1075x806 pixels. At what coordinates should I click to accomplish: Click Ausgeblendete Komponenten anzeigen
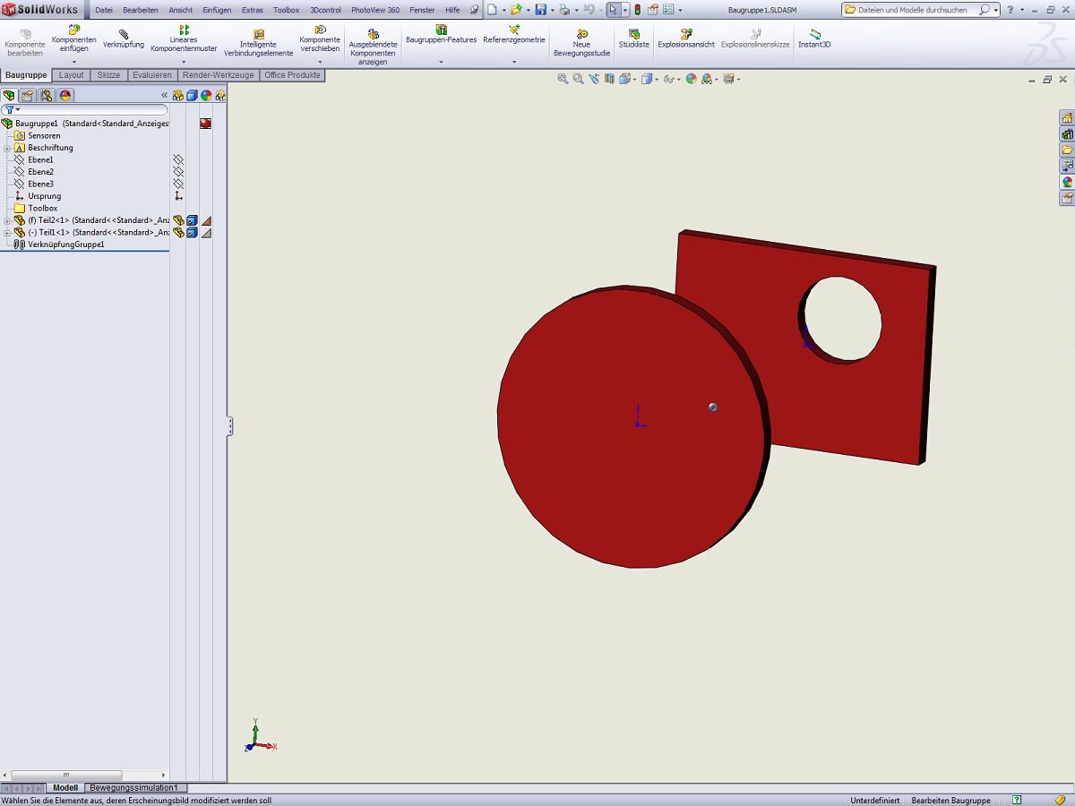(x=373, y=47)
